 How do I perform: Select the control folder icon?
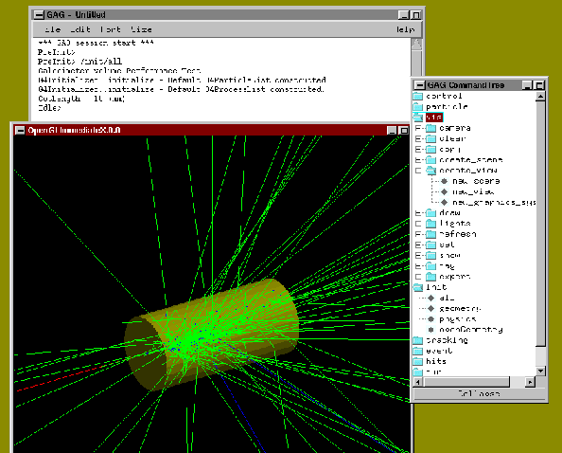click(418, 97)
